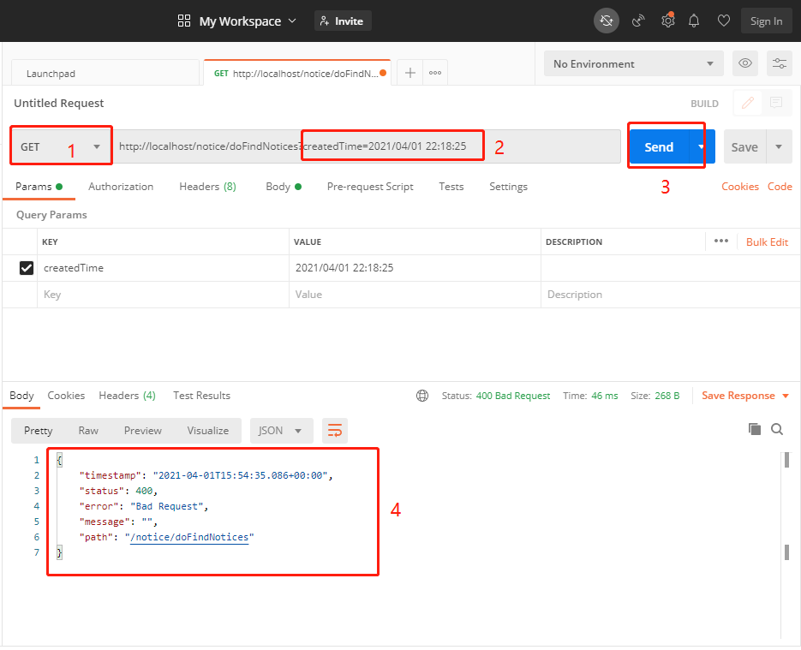
Task: Open the Cookies link
Action: point(739,187)
